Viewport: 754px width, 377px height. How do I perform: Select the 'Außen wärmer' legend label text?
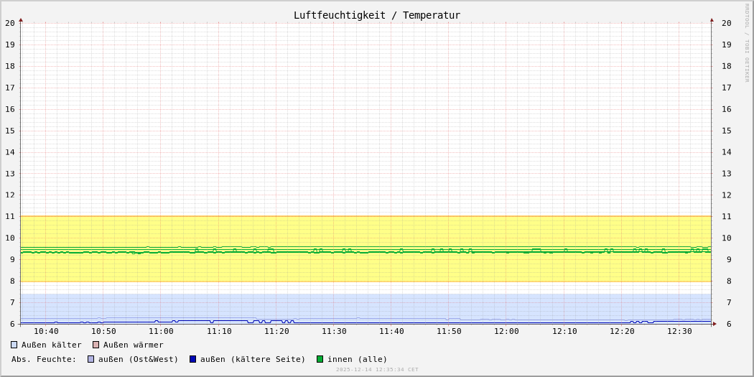(134, 345)
